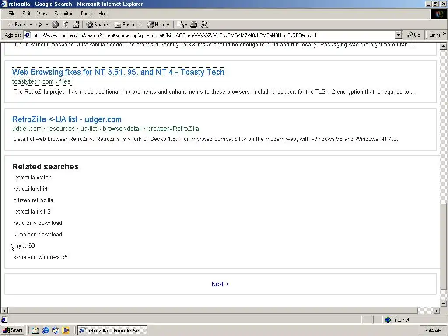Viewport: 448px width, 336px height.
Task: Click the taskbar clock 3:44 AM
Action: click(433, 331)
